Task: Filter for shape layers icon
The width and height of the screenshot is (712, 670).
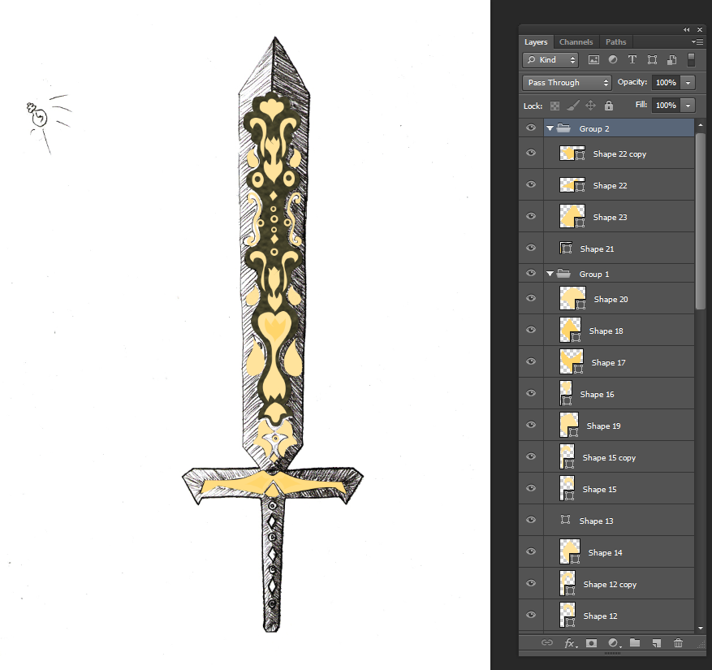Action: point(652,60)
